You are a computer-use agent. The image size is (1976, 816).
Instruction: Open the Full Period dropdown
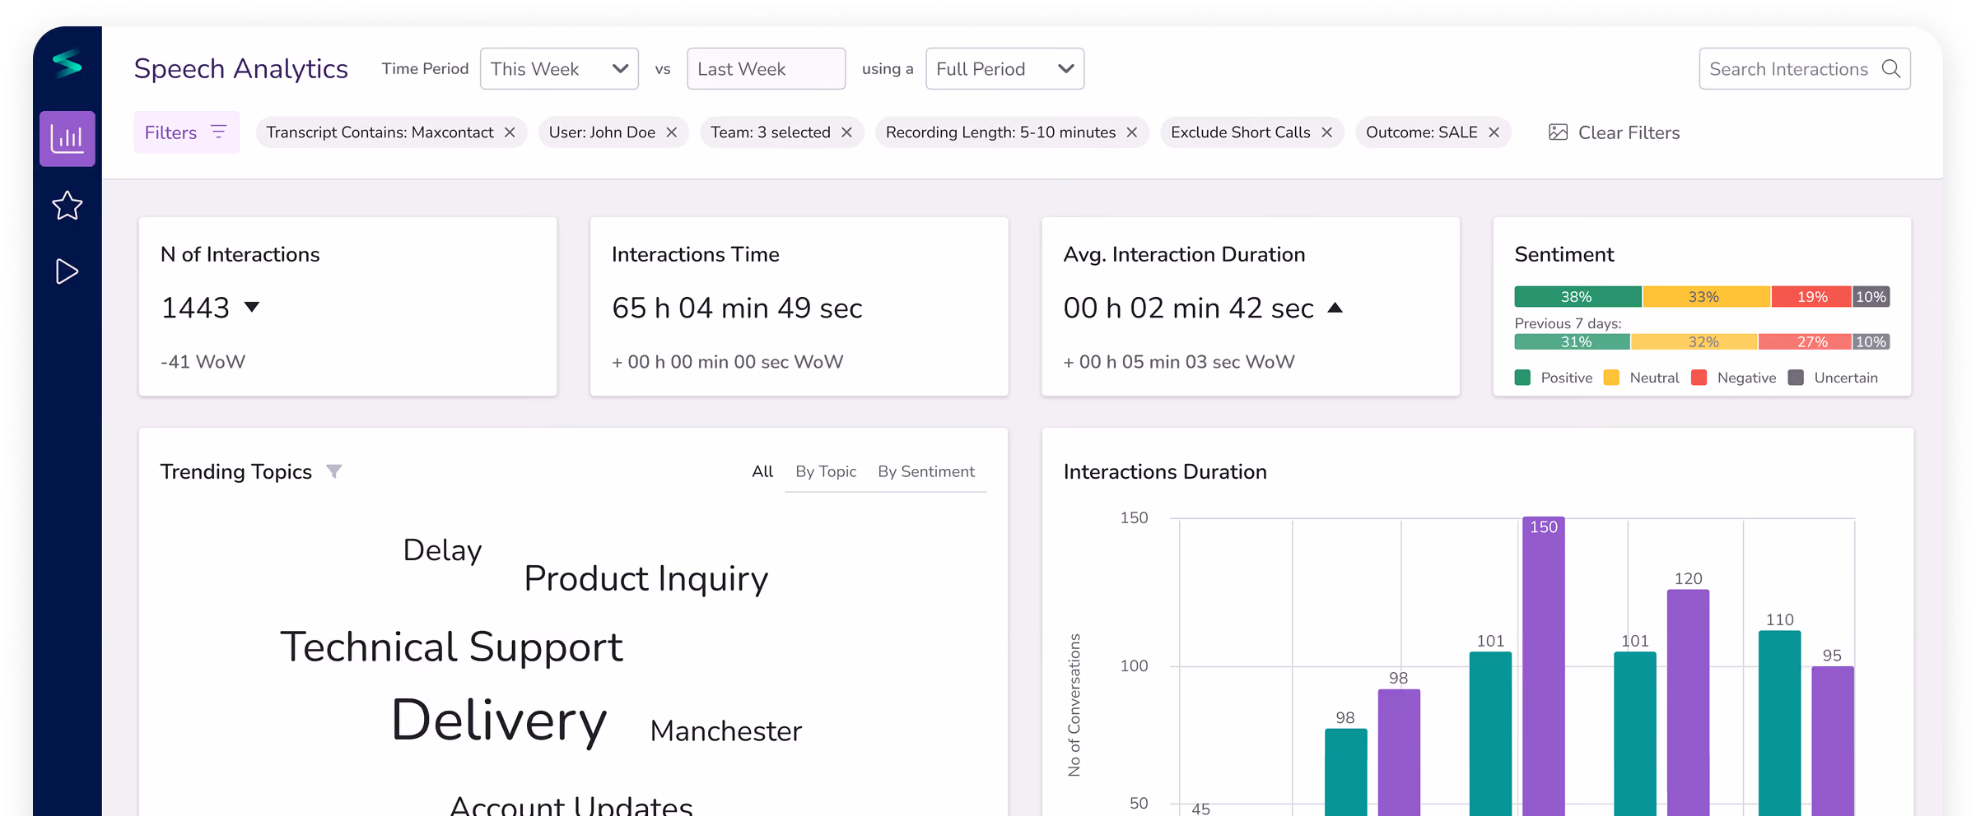(1004, 69)
